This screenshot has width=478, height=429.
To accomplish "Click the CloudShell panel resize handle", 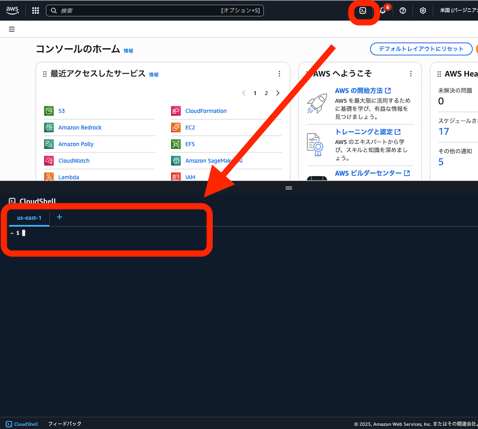I will tap(289, 188).
